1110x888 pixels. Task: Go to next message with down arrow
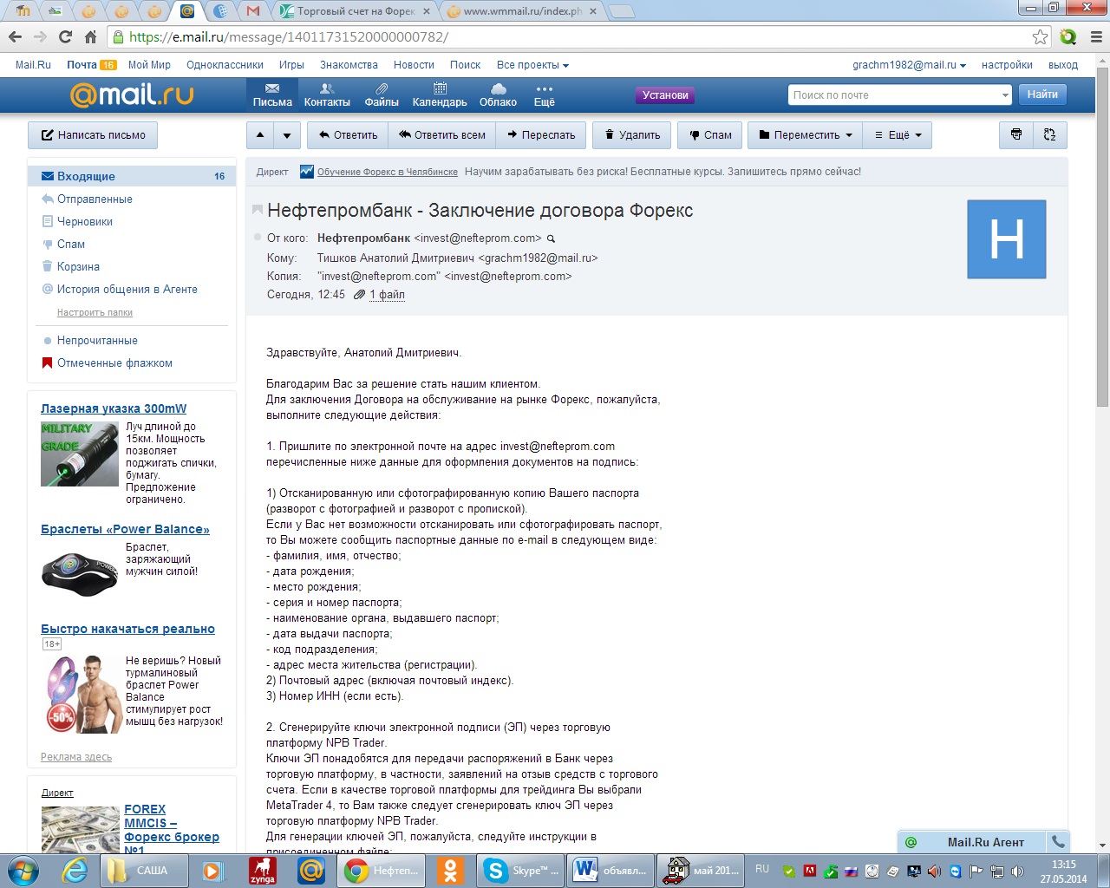pyautogui.click(x=287, y=135)
